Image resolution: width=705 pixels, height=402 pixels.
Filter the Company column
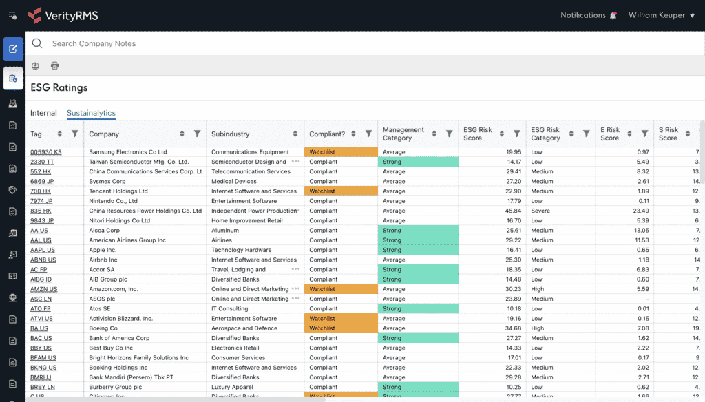pyautogui.click(x=197, y=134)
